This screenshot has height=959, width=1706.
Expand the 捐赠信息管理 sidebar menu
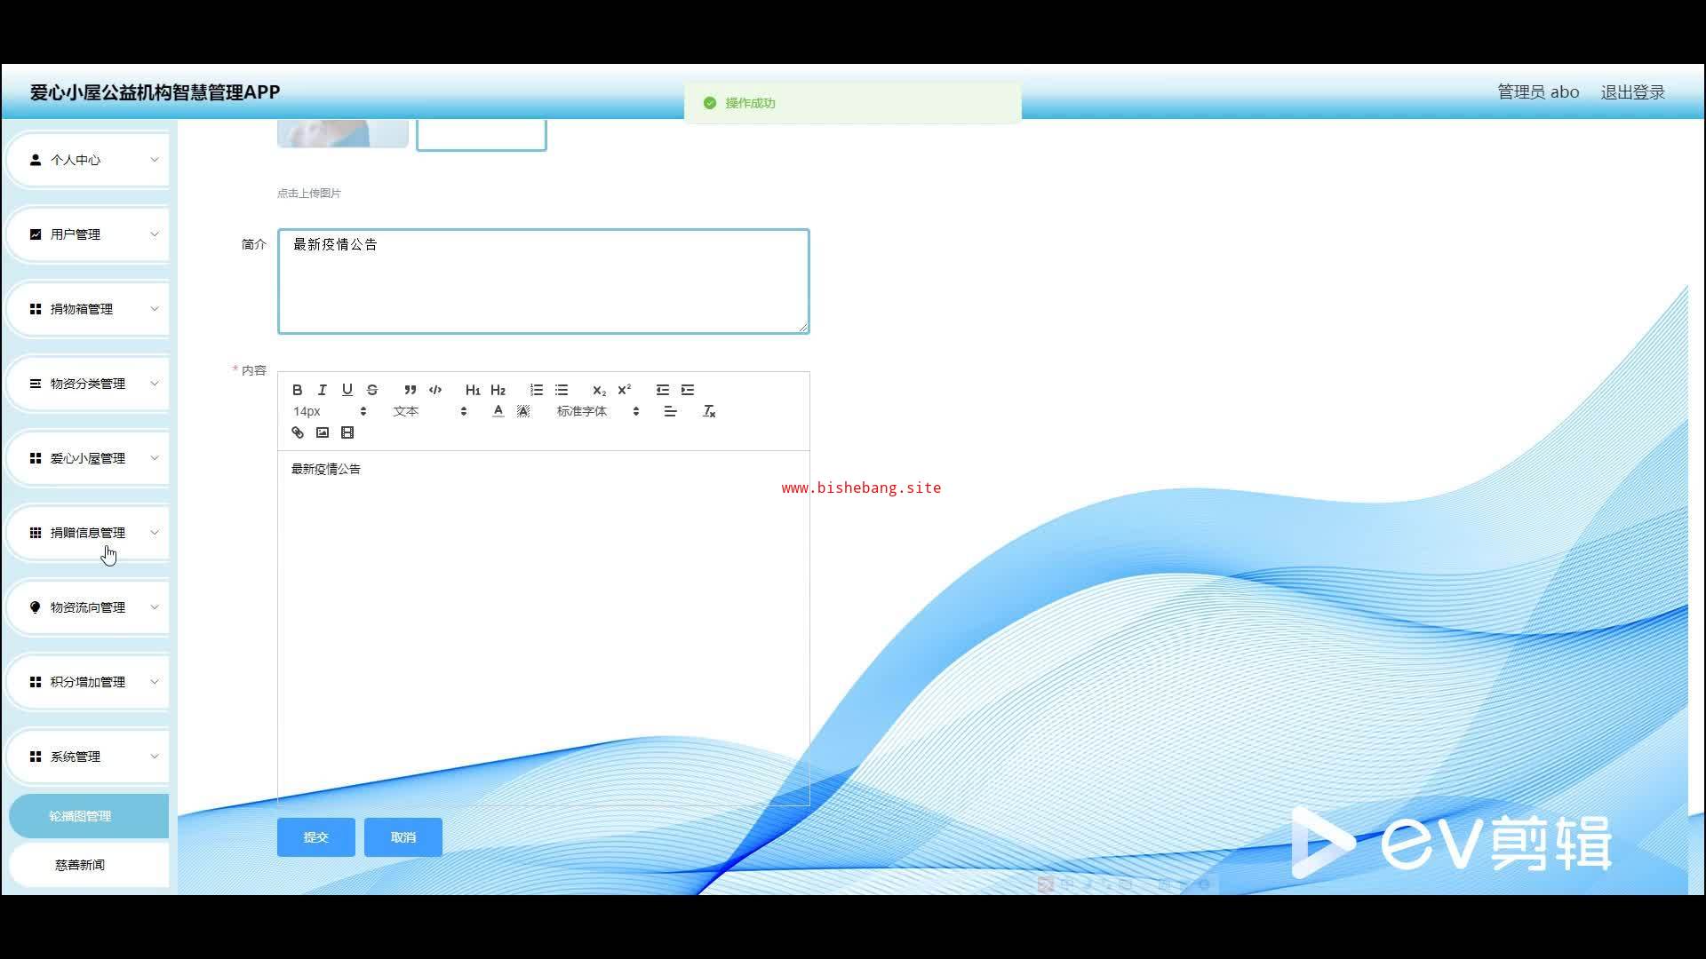pyautogui.click(x=89, y=533)
